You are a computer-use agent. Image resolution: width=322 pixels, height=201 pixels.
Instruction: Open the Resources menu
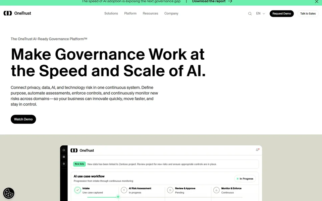click(150, 13)
